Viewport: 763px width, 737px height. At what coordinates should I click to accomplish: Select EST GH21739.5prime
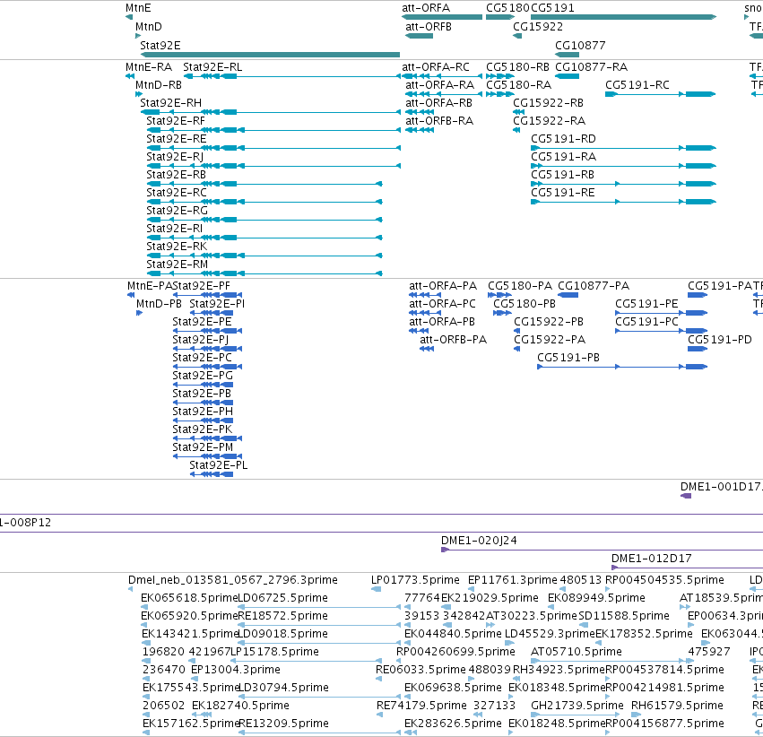point(575,715)
